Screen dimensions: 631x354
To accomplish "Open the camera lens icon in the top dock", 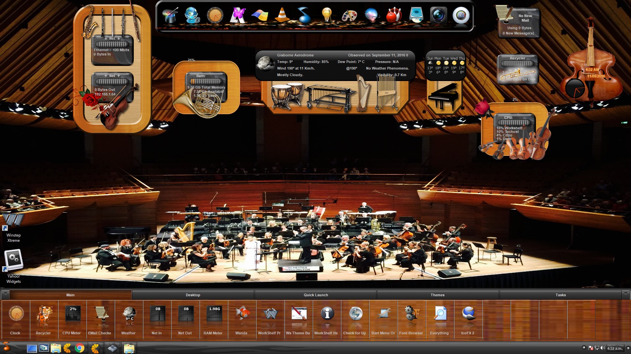I will pos(438,15).
